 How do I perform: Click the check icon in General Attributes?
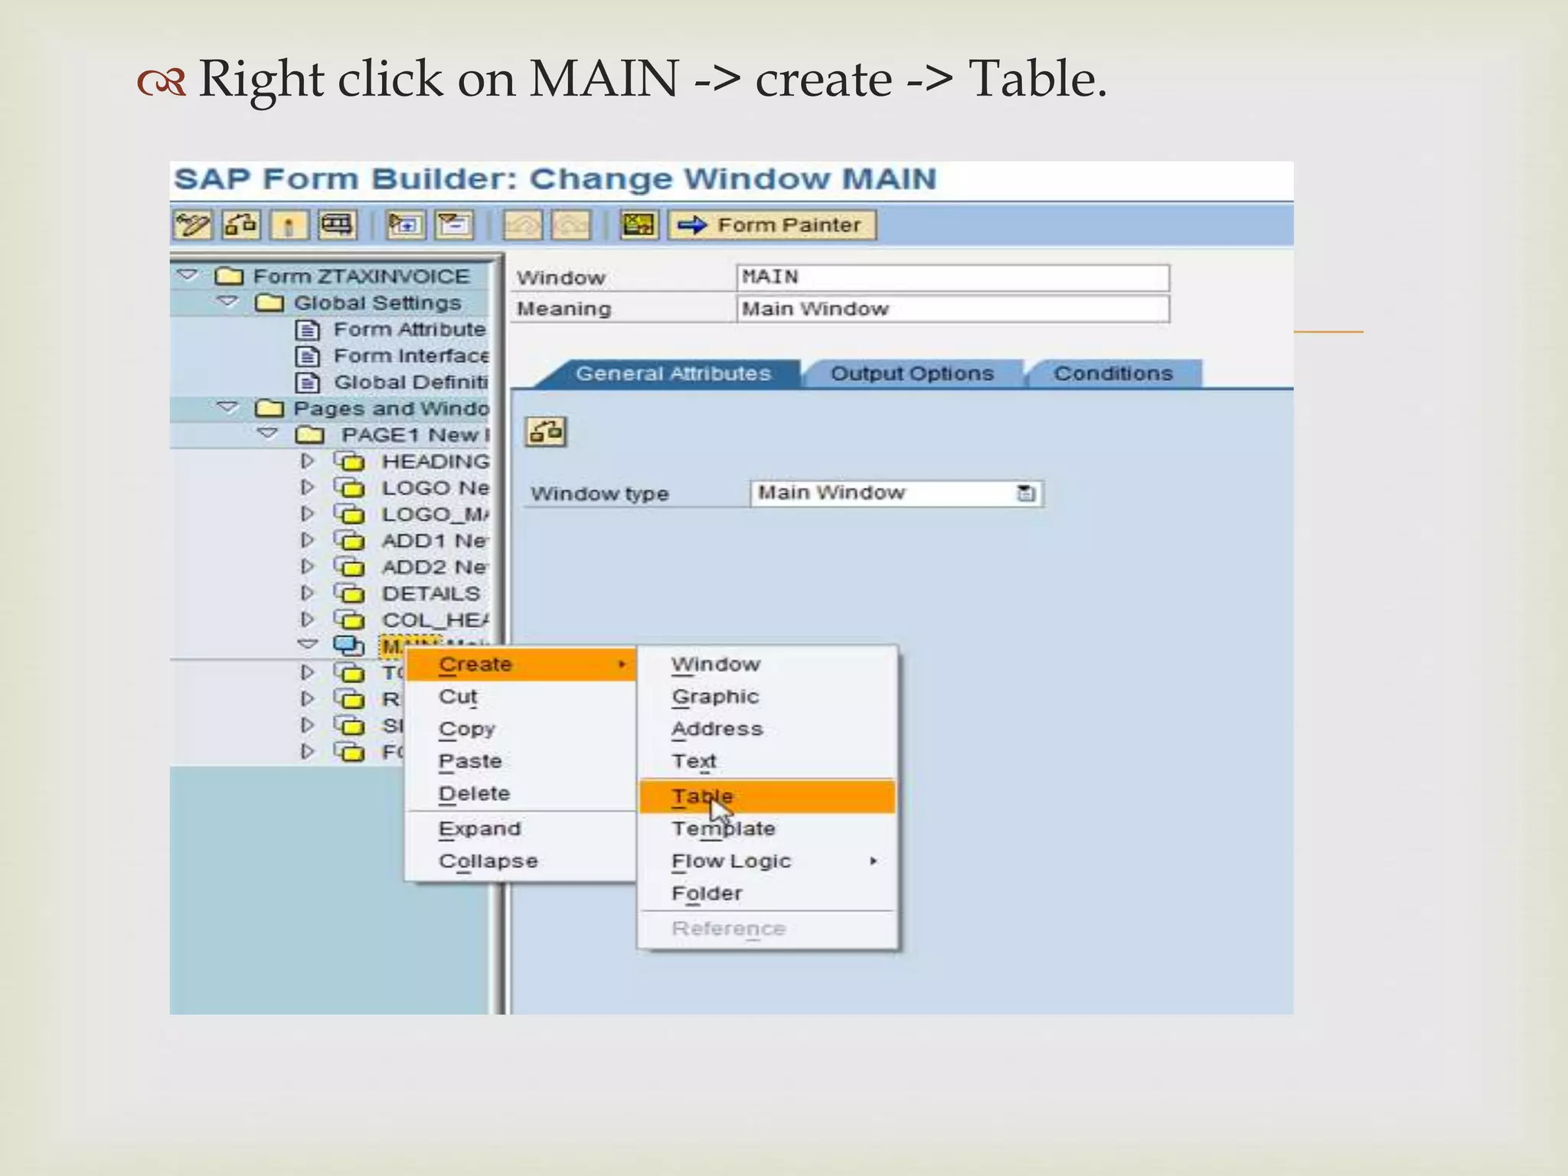[546, 432]
